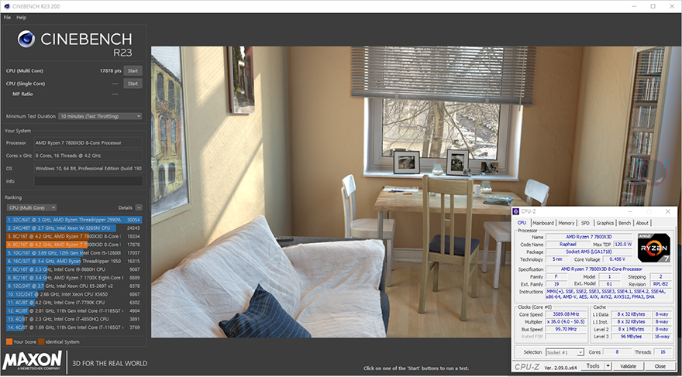Open the File menu
Screen dimensions: 682x377
7,18
